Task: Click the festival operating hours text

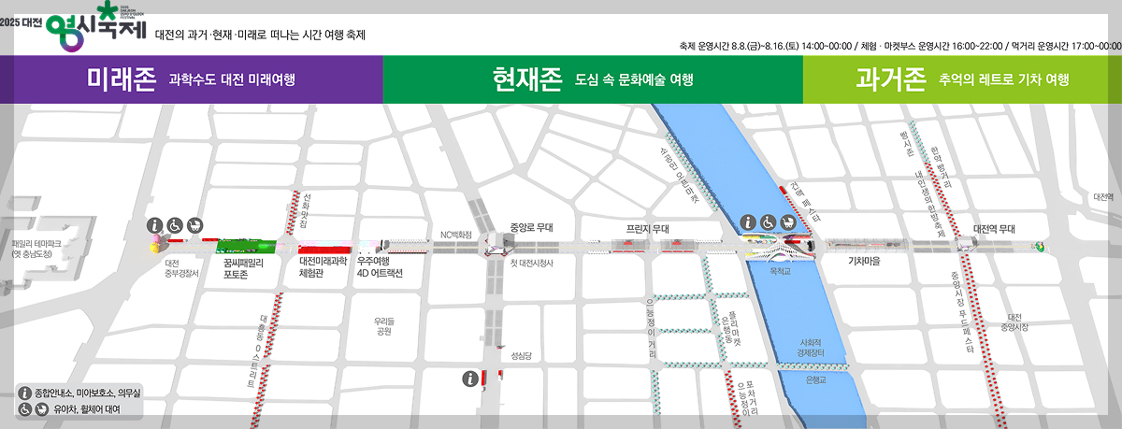Action: (x=900, y=45)
